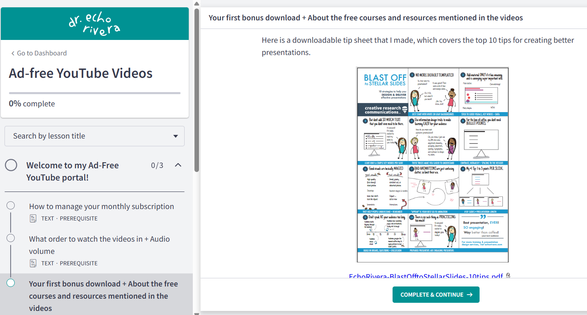Screen dimensions: 587x315
Task: Open the Search by lesson title dropdown
Action: tap(94, 136)
